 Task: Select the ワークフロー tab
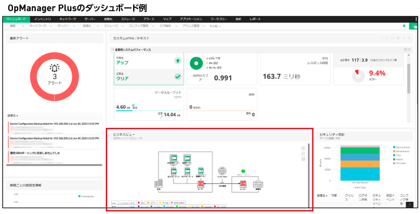click(x=219, y=19)
